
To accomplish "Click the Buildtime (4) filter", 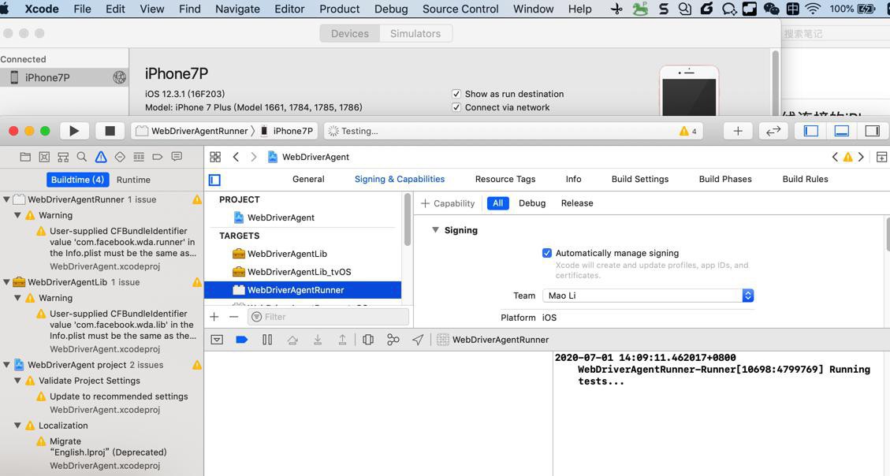I will coord(77,180).
